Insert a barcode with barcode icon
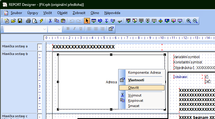 [x=141, y=21]
